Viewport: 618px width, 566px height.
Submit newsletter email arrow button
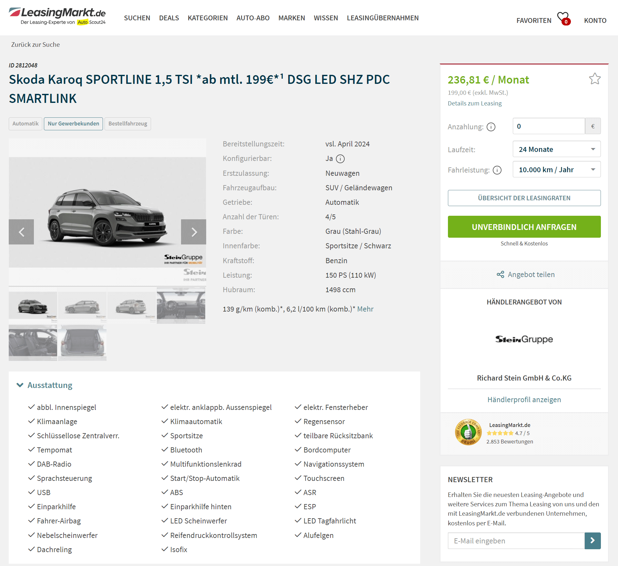click(593, 541)
